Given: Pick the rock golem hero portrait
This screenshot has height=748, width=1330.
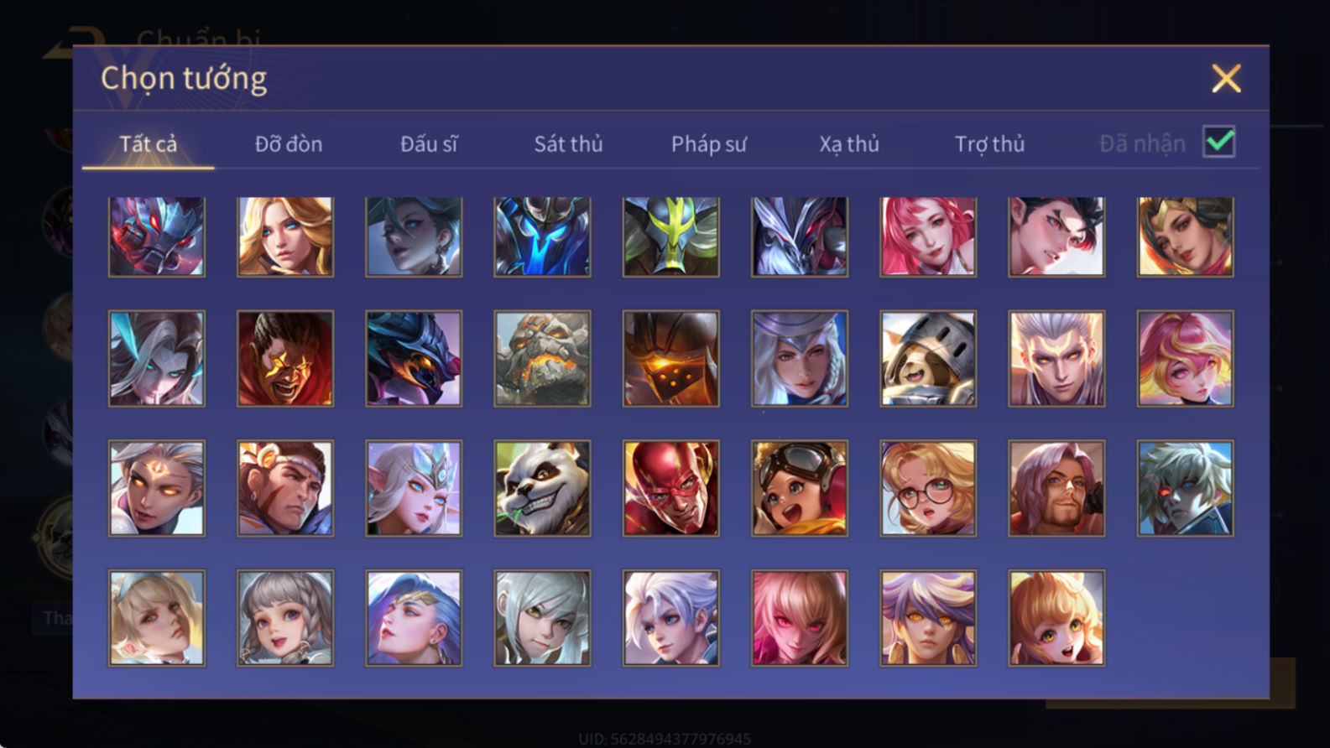Looking at the screenshot, I should 542,359.
